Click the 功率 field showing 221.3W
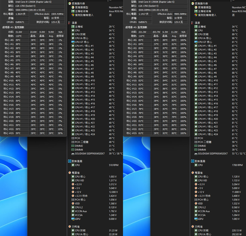The image size is (246, 236). click(x=145, y=32)
